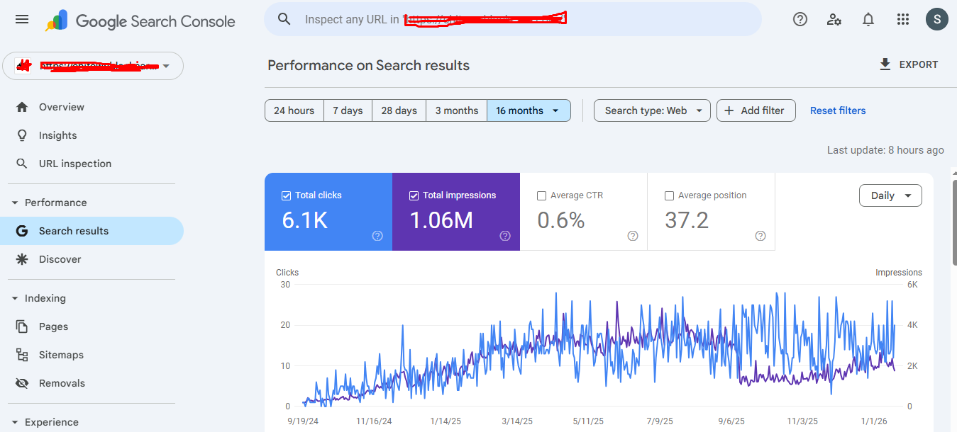Image resolution: width=957 pixels, height=432 pixels.
Task: Open the Daily granularity dropdown
Action: (890, 195)
